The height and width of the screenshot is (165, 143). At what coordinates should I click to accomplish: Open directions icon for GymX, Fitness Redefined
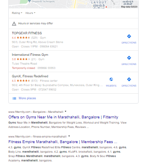point(129,79)
